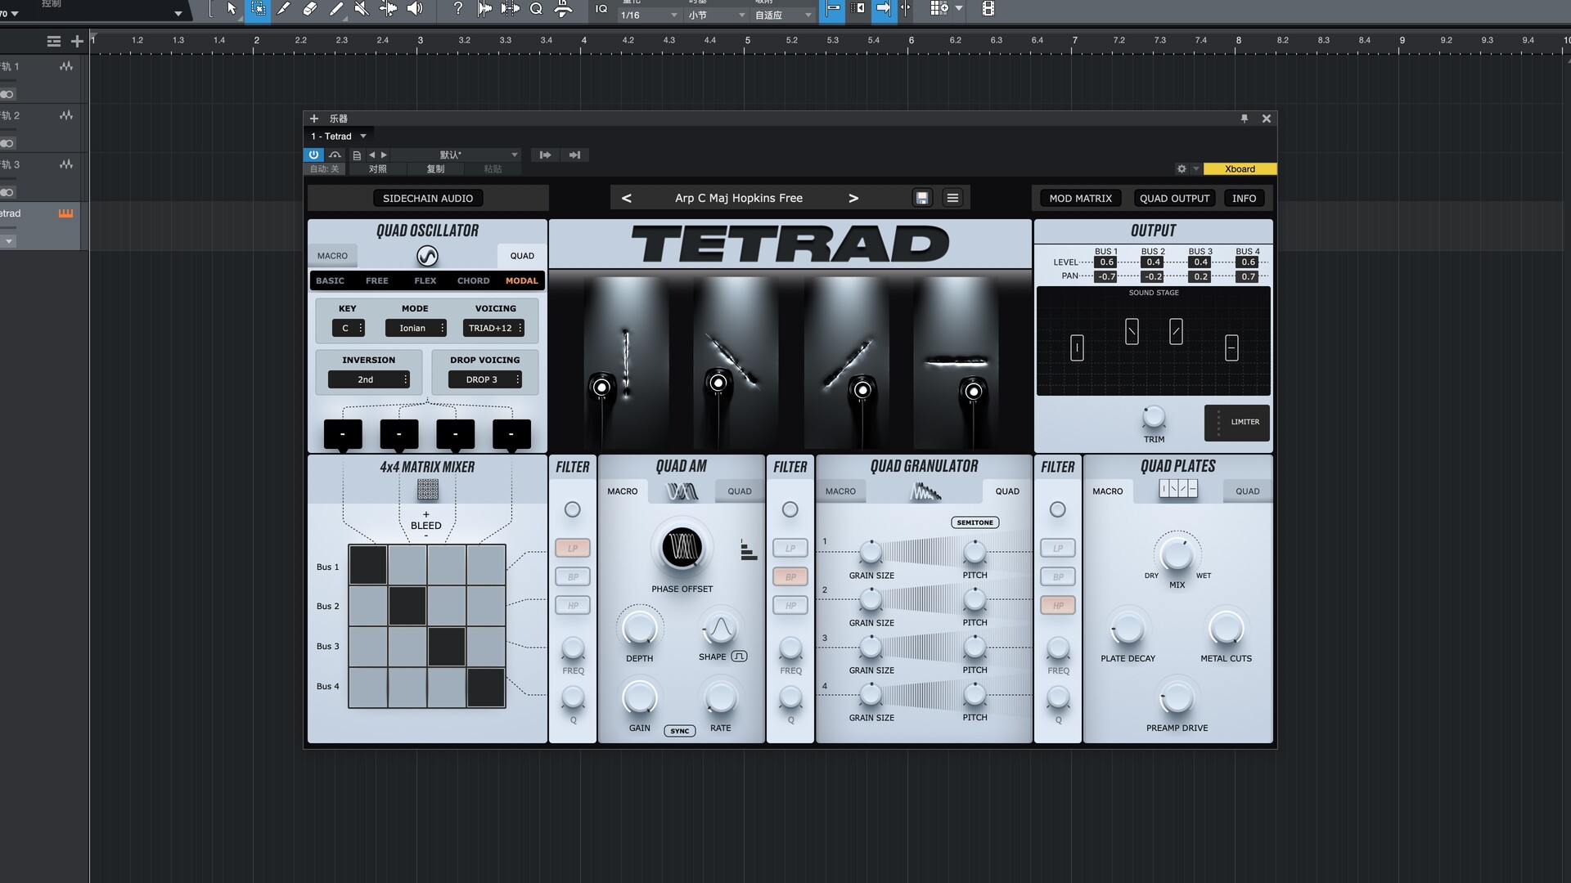Pin the instrument window
Viewport: 1571px width, 883px height.
click(x=1245, y=119)
